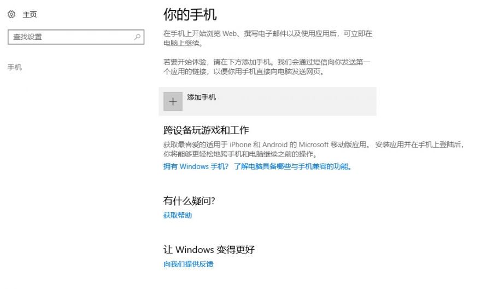Click the paragraph starting 若要开始体验
Viewport: 481px width, 289px height.
click(x=267, y=67)
